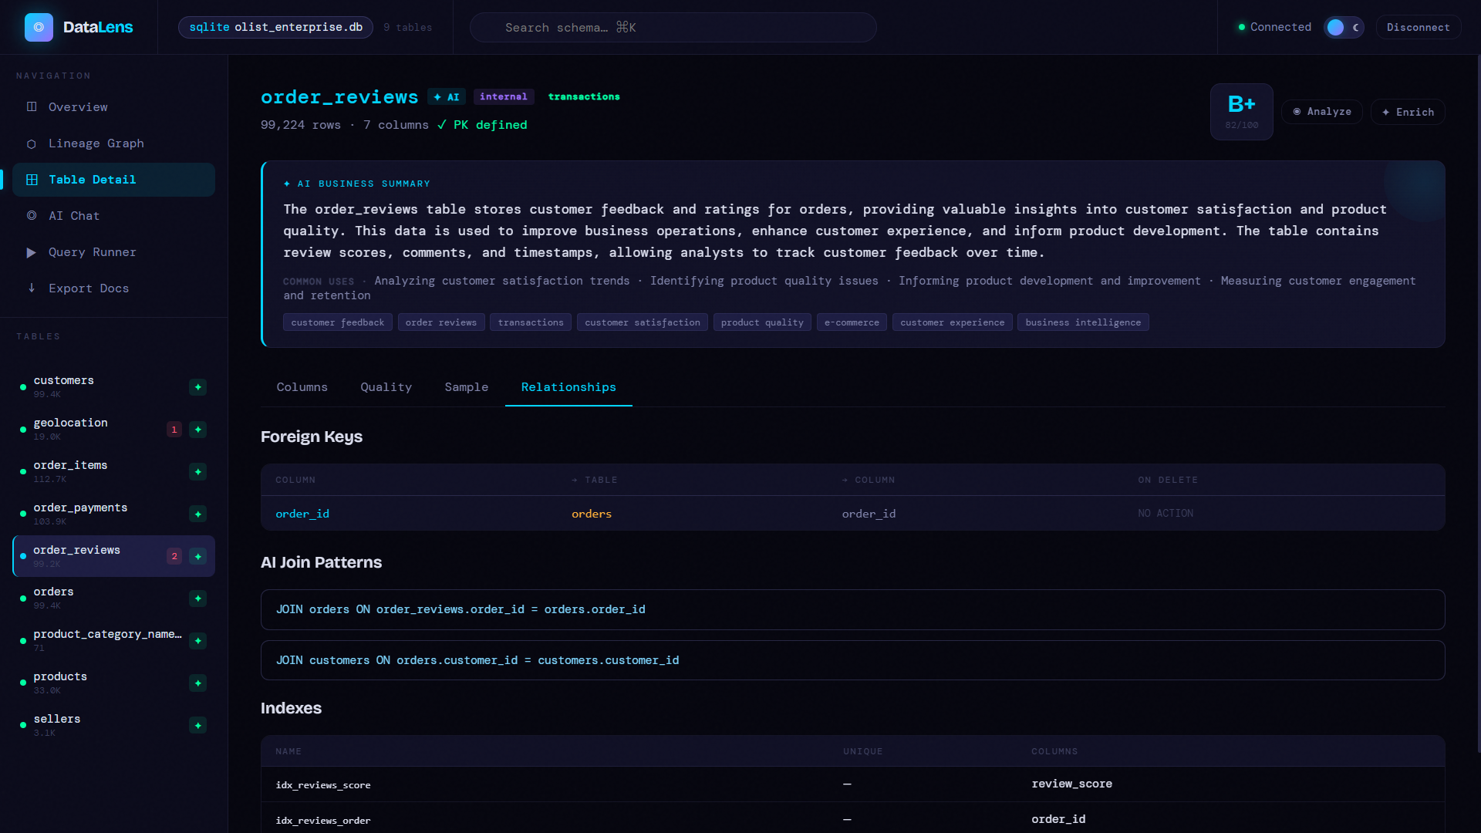Open the Overview navigation icon
Viewport: 1481px width, 833px height.
point(32,106)
